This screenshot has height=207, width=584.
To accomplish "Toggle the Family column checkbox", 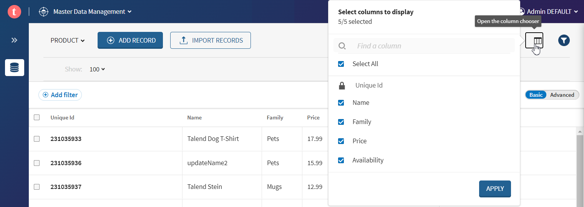I will coord(341,122).
